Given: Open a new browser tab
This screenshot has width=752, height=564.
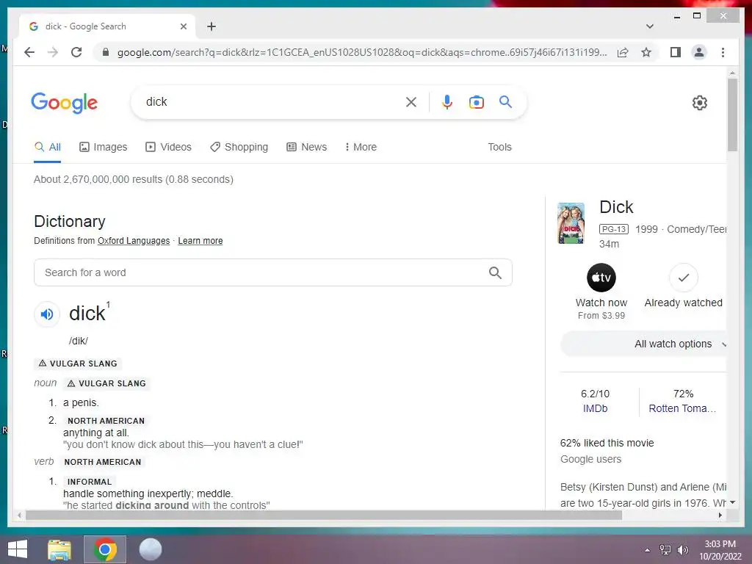Looking at the screenshot, I should pyautogui.click(x=211, y=26).
